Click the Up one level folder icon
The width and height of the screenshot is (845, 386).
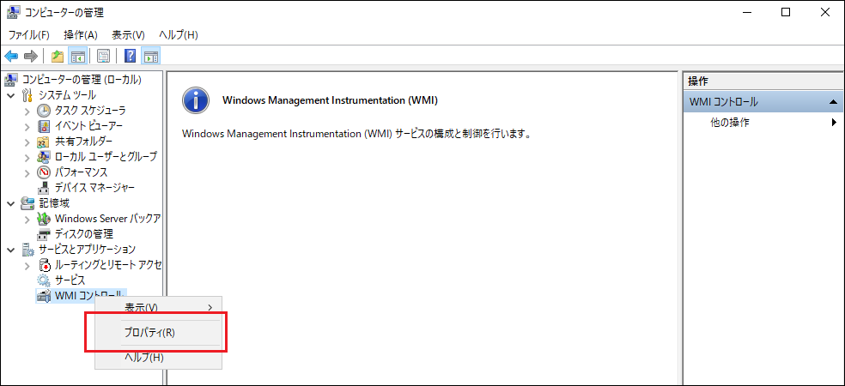(x=57, y=57)
